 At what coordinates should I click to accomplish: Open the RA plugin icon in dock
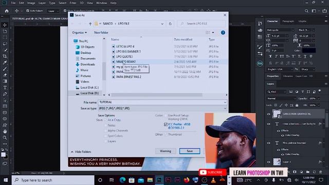click(x=260, y=64)
